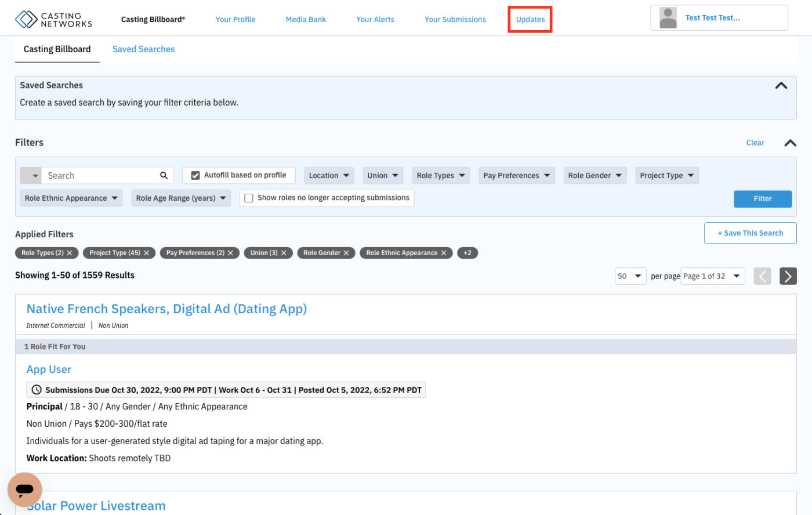Open the Updates page
Image resolution: width=812 pixels, height=515 pixels.
click(x=530, y=19)
